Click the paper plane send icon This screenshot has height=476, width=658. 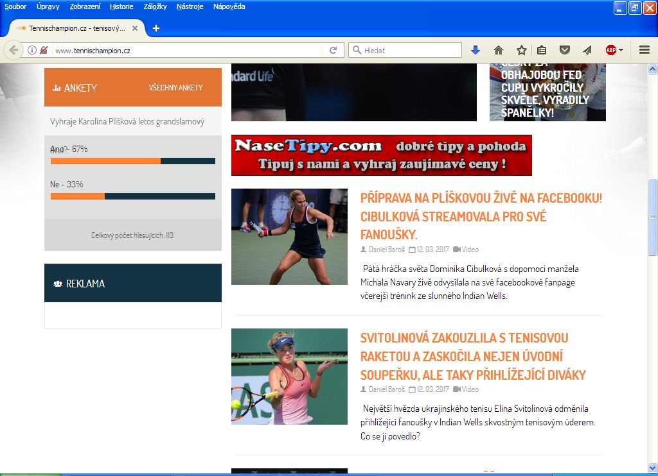(x=587, y=50)
